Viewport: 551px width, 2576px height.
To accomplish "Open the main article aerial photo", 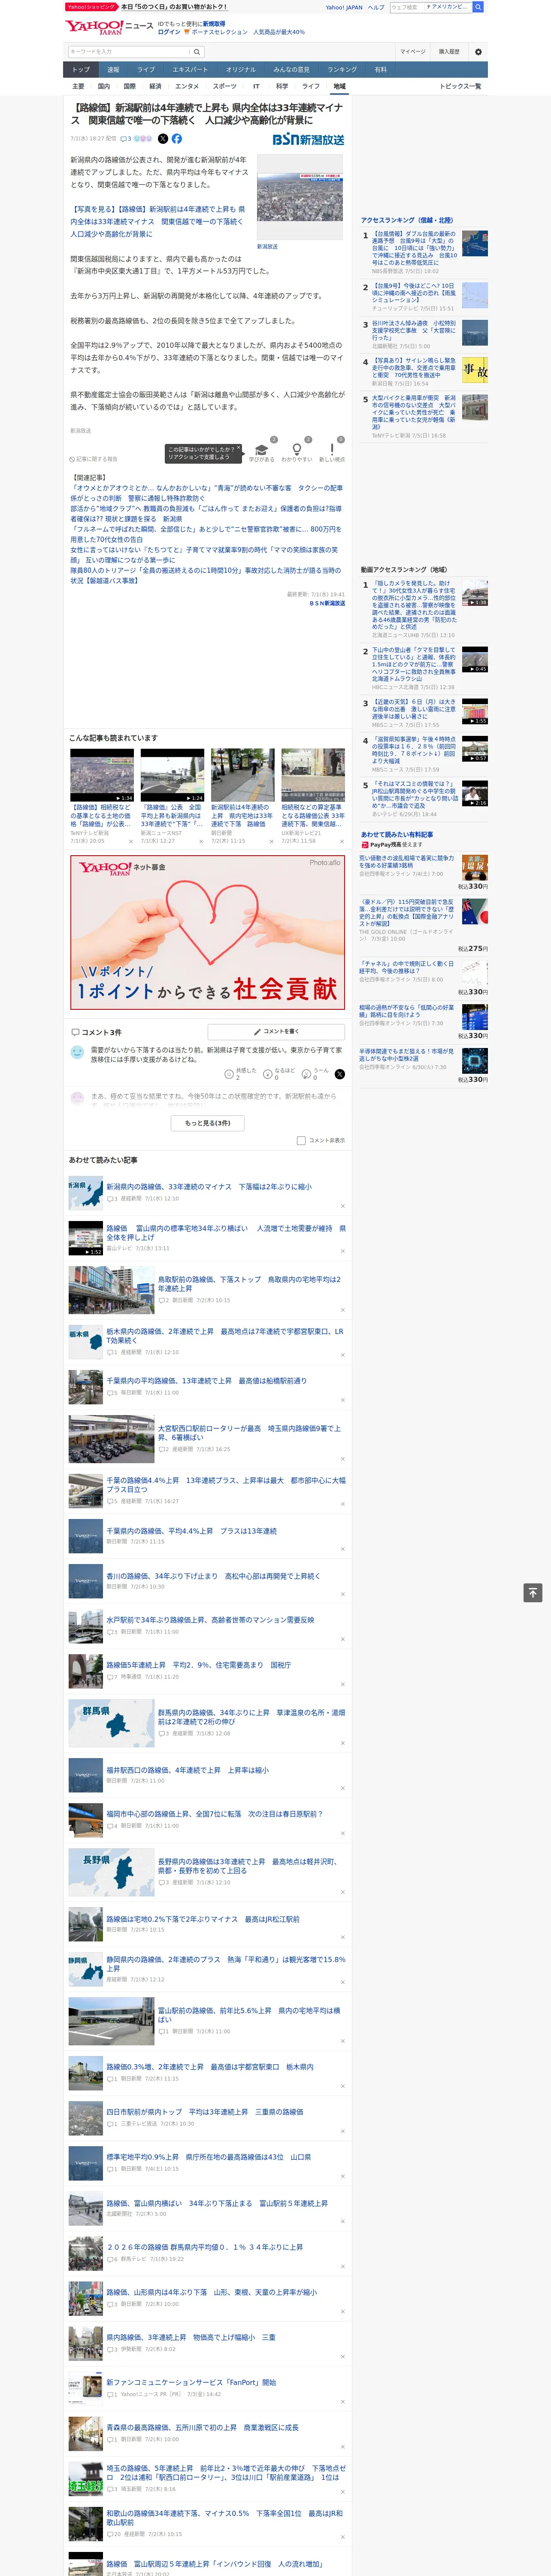I will click(x=300, y=198).
